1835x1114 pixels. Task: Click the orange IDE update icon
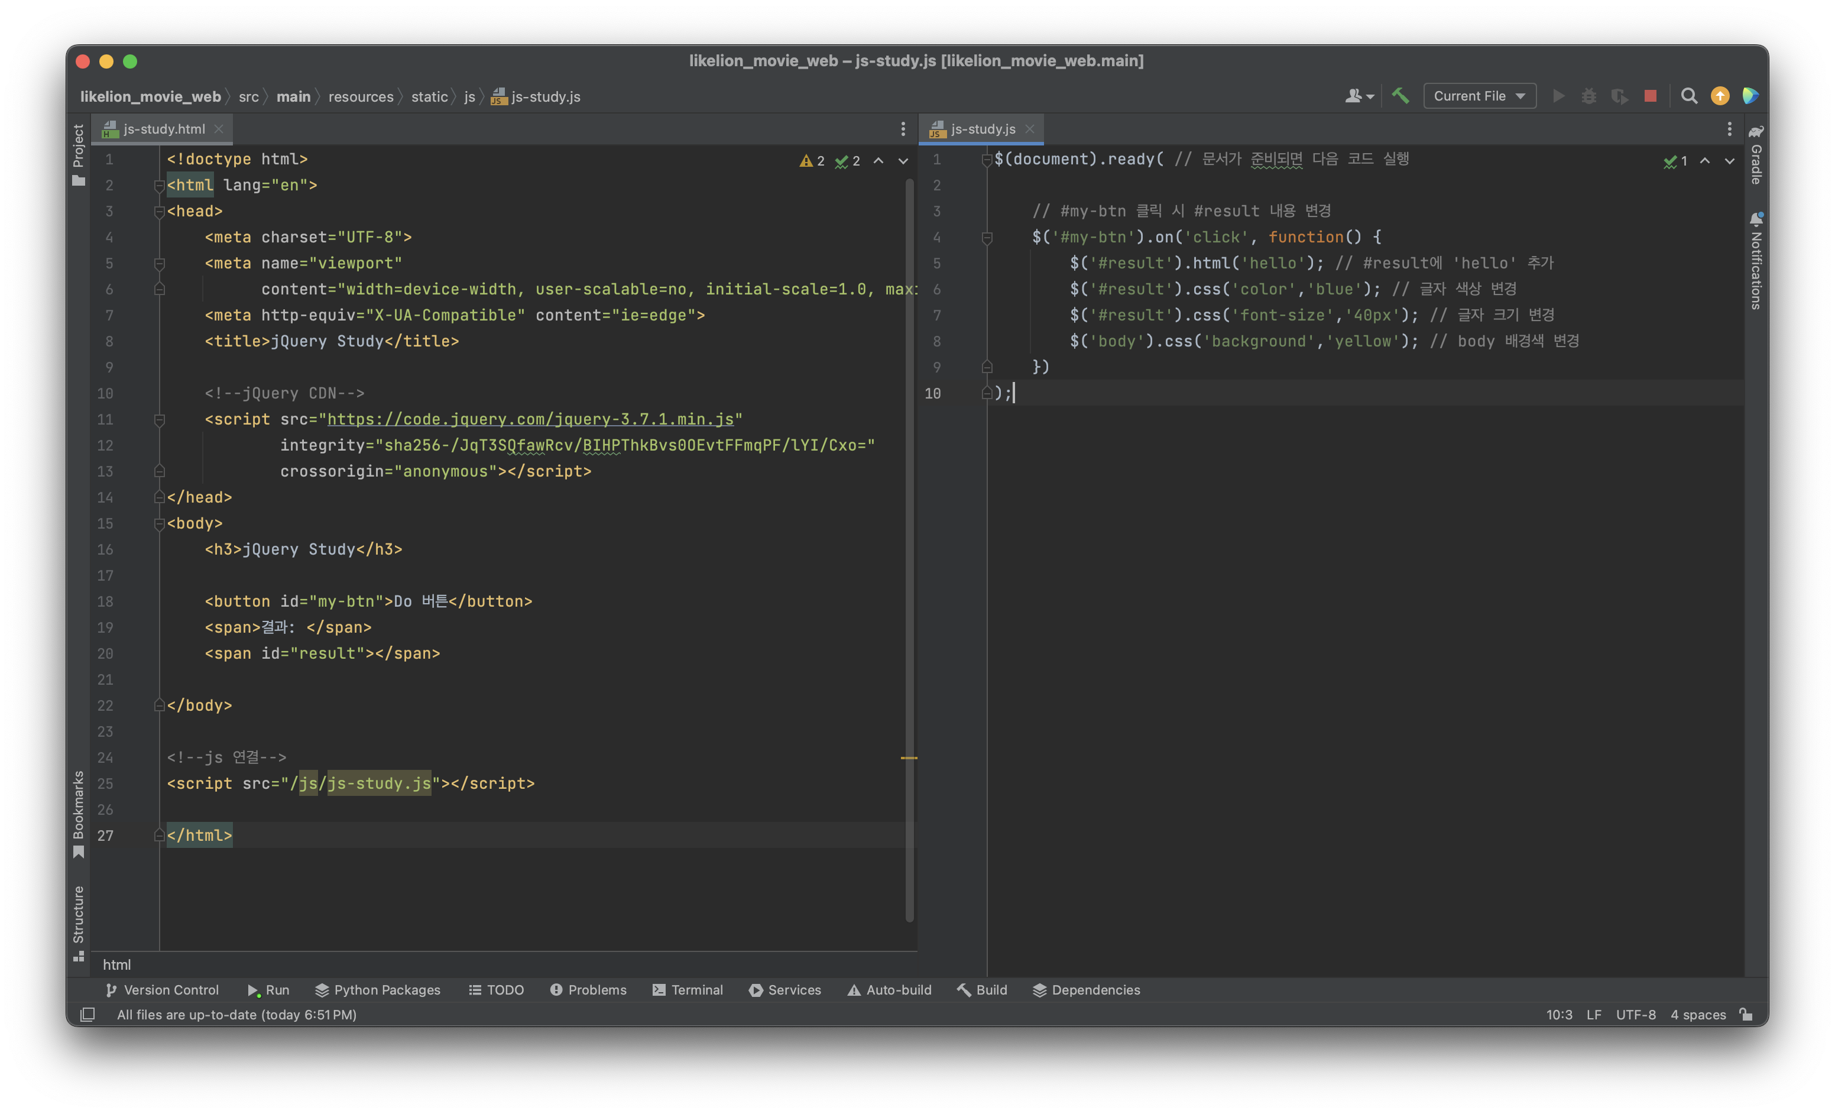(1720, 96)
